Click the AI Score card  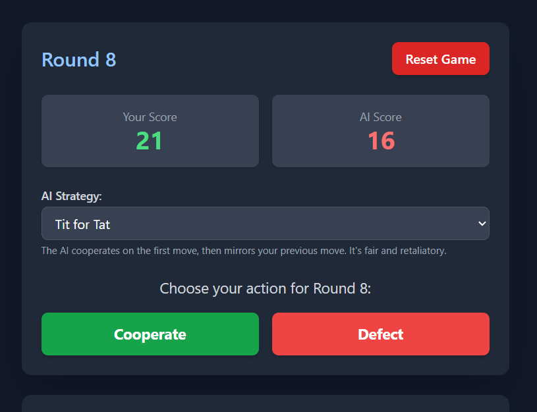click(380, 130)
